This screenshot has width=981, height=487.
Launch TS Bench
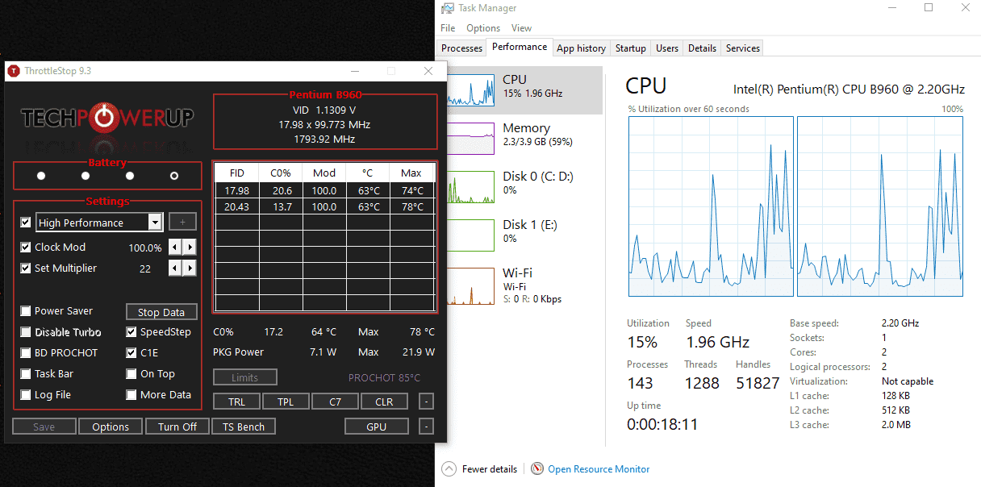[244, 427]
